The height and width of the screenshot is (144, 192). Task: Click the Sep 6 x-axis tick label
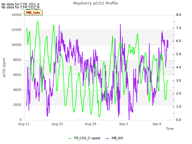tap(157, 124)
